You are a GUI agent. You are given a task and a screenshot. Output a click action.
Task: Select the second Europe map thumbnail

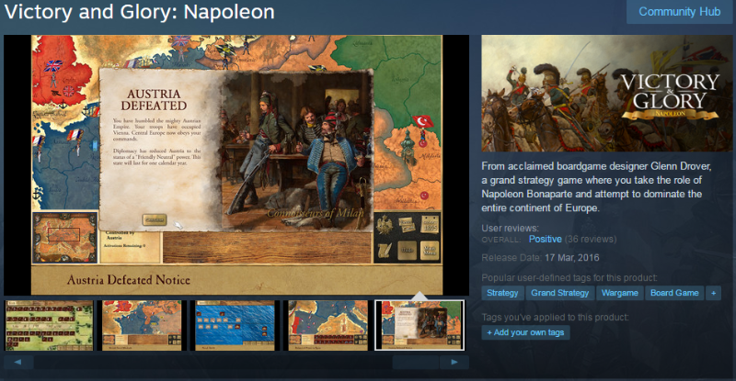[x=143, y=326]
